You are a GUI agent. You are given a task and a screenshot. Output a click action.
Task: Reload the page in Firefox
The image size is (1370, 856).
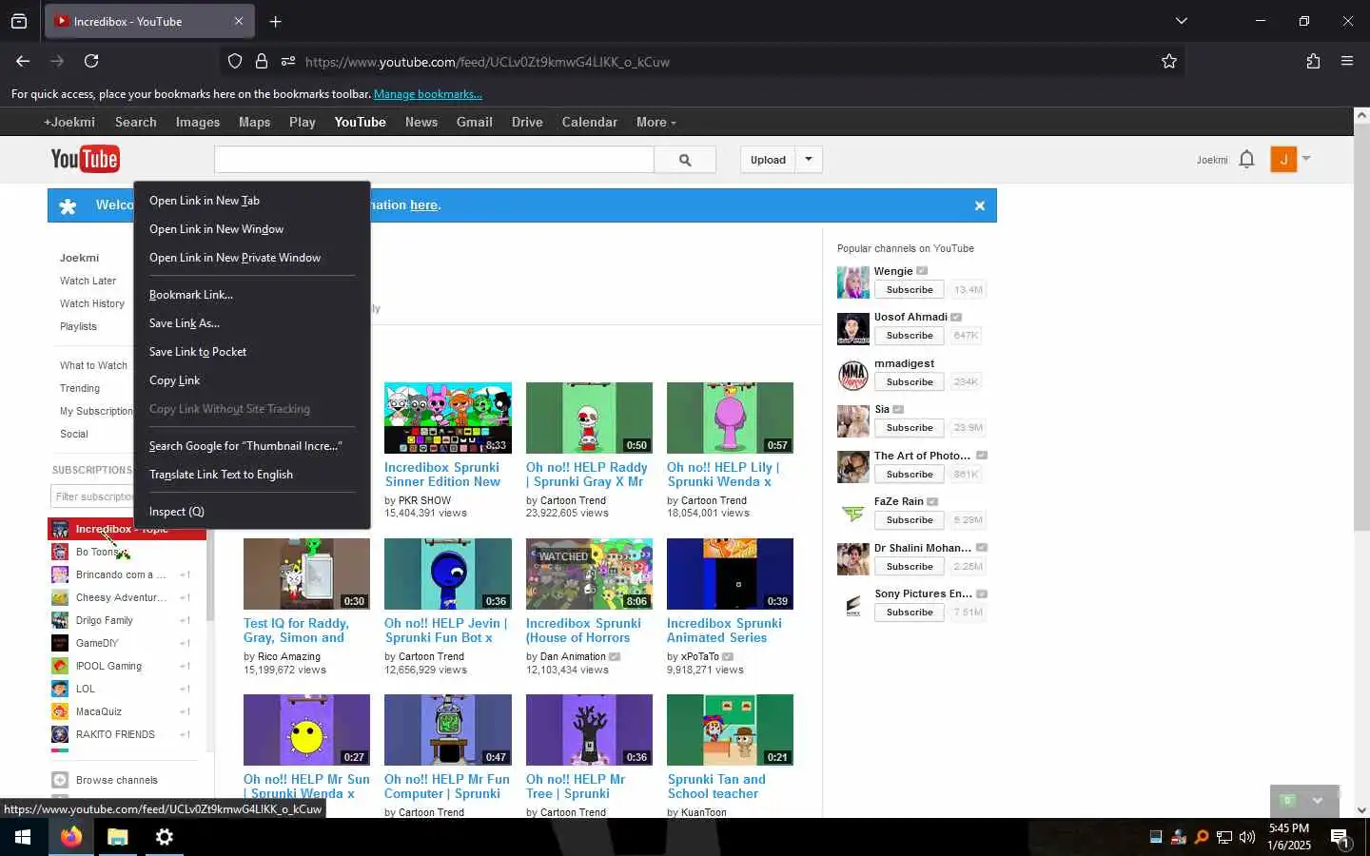[91, 61]
